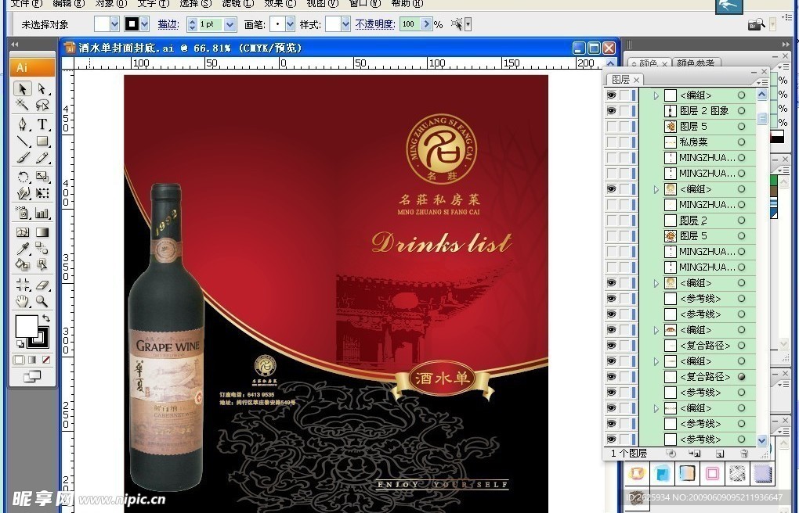Toggle lock box of 图层 2 图象 layer
Screen dimensions: 799x513
(x=625, y=110)
